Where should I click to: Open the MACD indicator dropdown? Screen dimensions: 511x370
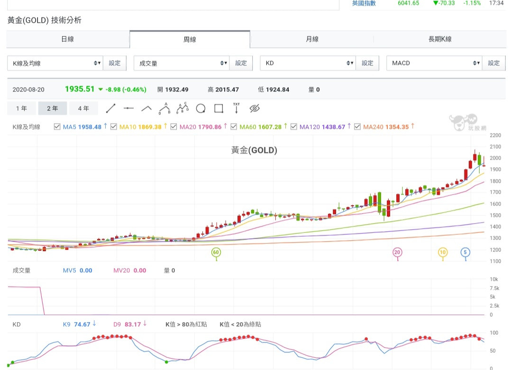tap(434, 63)
